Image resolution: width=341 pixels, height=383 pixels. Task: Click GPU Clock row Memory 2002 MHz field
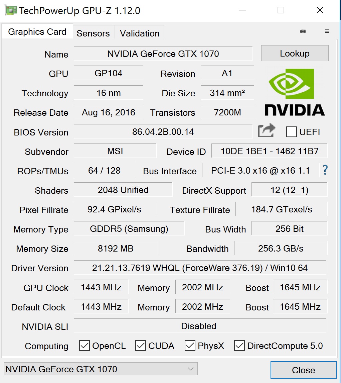(202, 287)
